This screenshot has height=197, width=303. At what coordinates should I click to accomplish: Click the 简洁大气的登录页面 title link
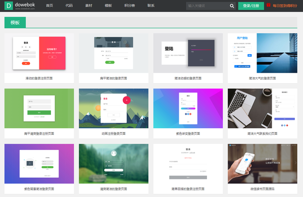(x=263, y=78)
